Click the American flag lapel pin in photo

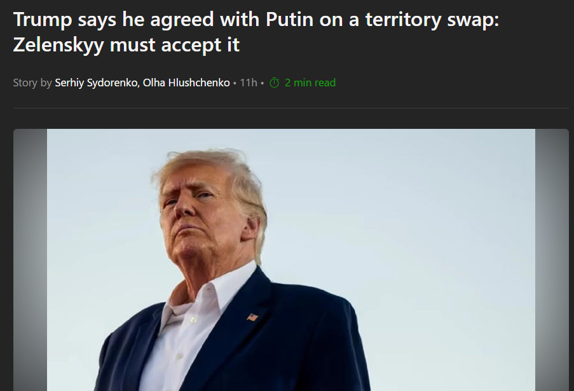point(252,317)
